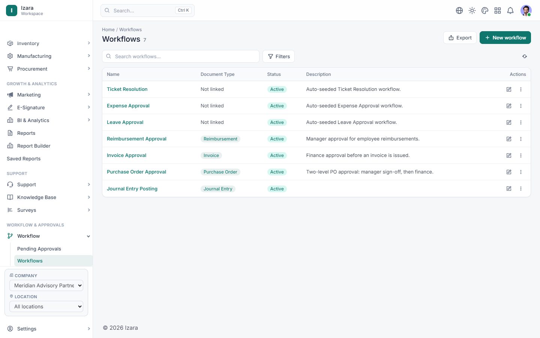540x338 pixels.
Task: Edit the Ticket Resolution workflow
Action: click(509, 89)
